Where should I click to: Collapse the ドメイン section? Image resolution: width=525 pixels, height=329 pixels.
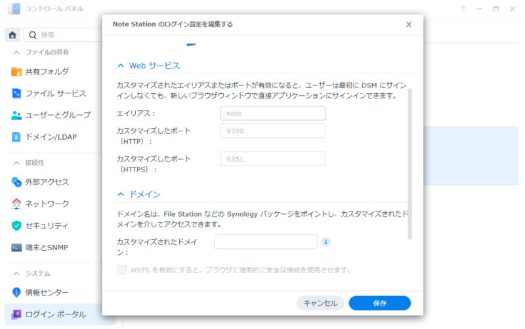click(121, 194)
